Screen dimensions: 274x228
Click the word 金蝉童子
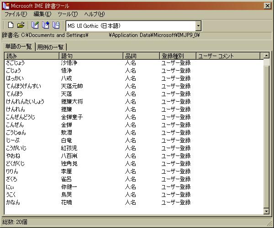(x=72, y=117)
